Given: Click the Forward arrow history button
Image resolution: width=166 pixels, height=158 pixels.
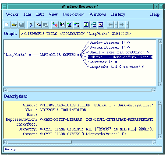Looking at the screenshot, I should pyautogui.click(x=122, y=25).
